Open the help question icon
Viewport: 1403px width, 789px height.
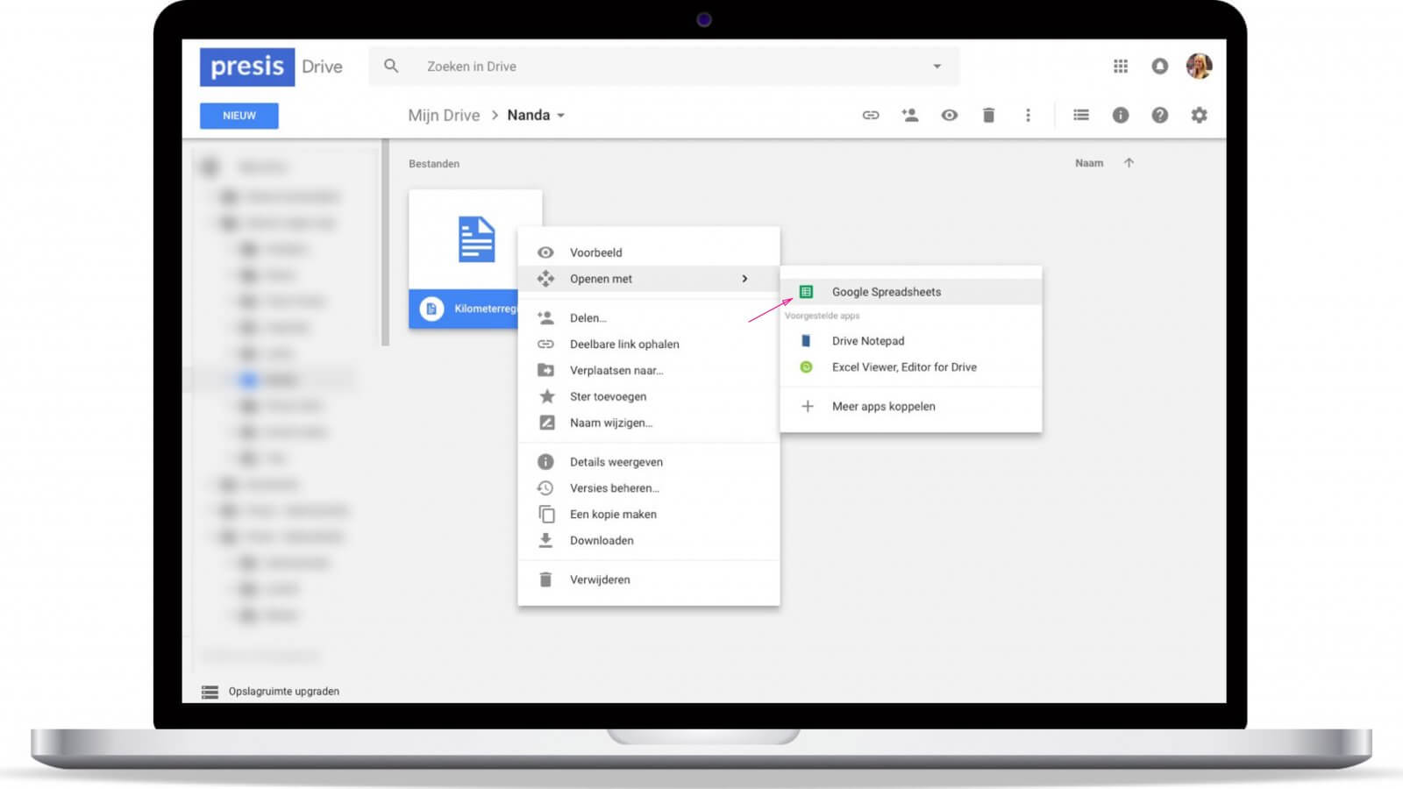pyautogui.click(x=1159, y=115)
